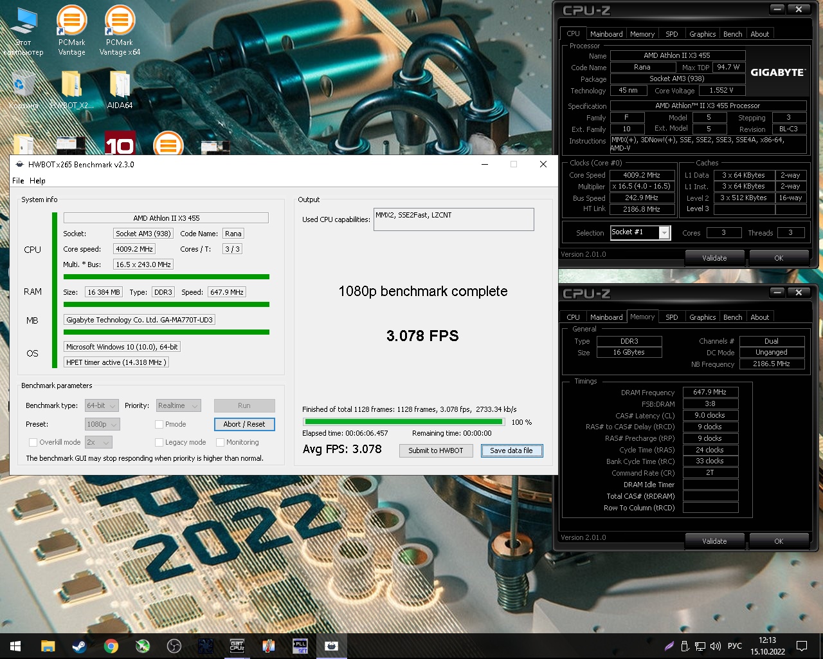
Task: Open the Help menu in HWBOT x265
Action: (x=38, y=181)
